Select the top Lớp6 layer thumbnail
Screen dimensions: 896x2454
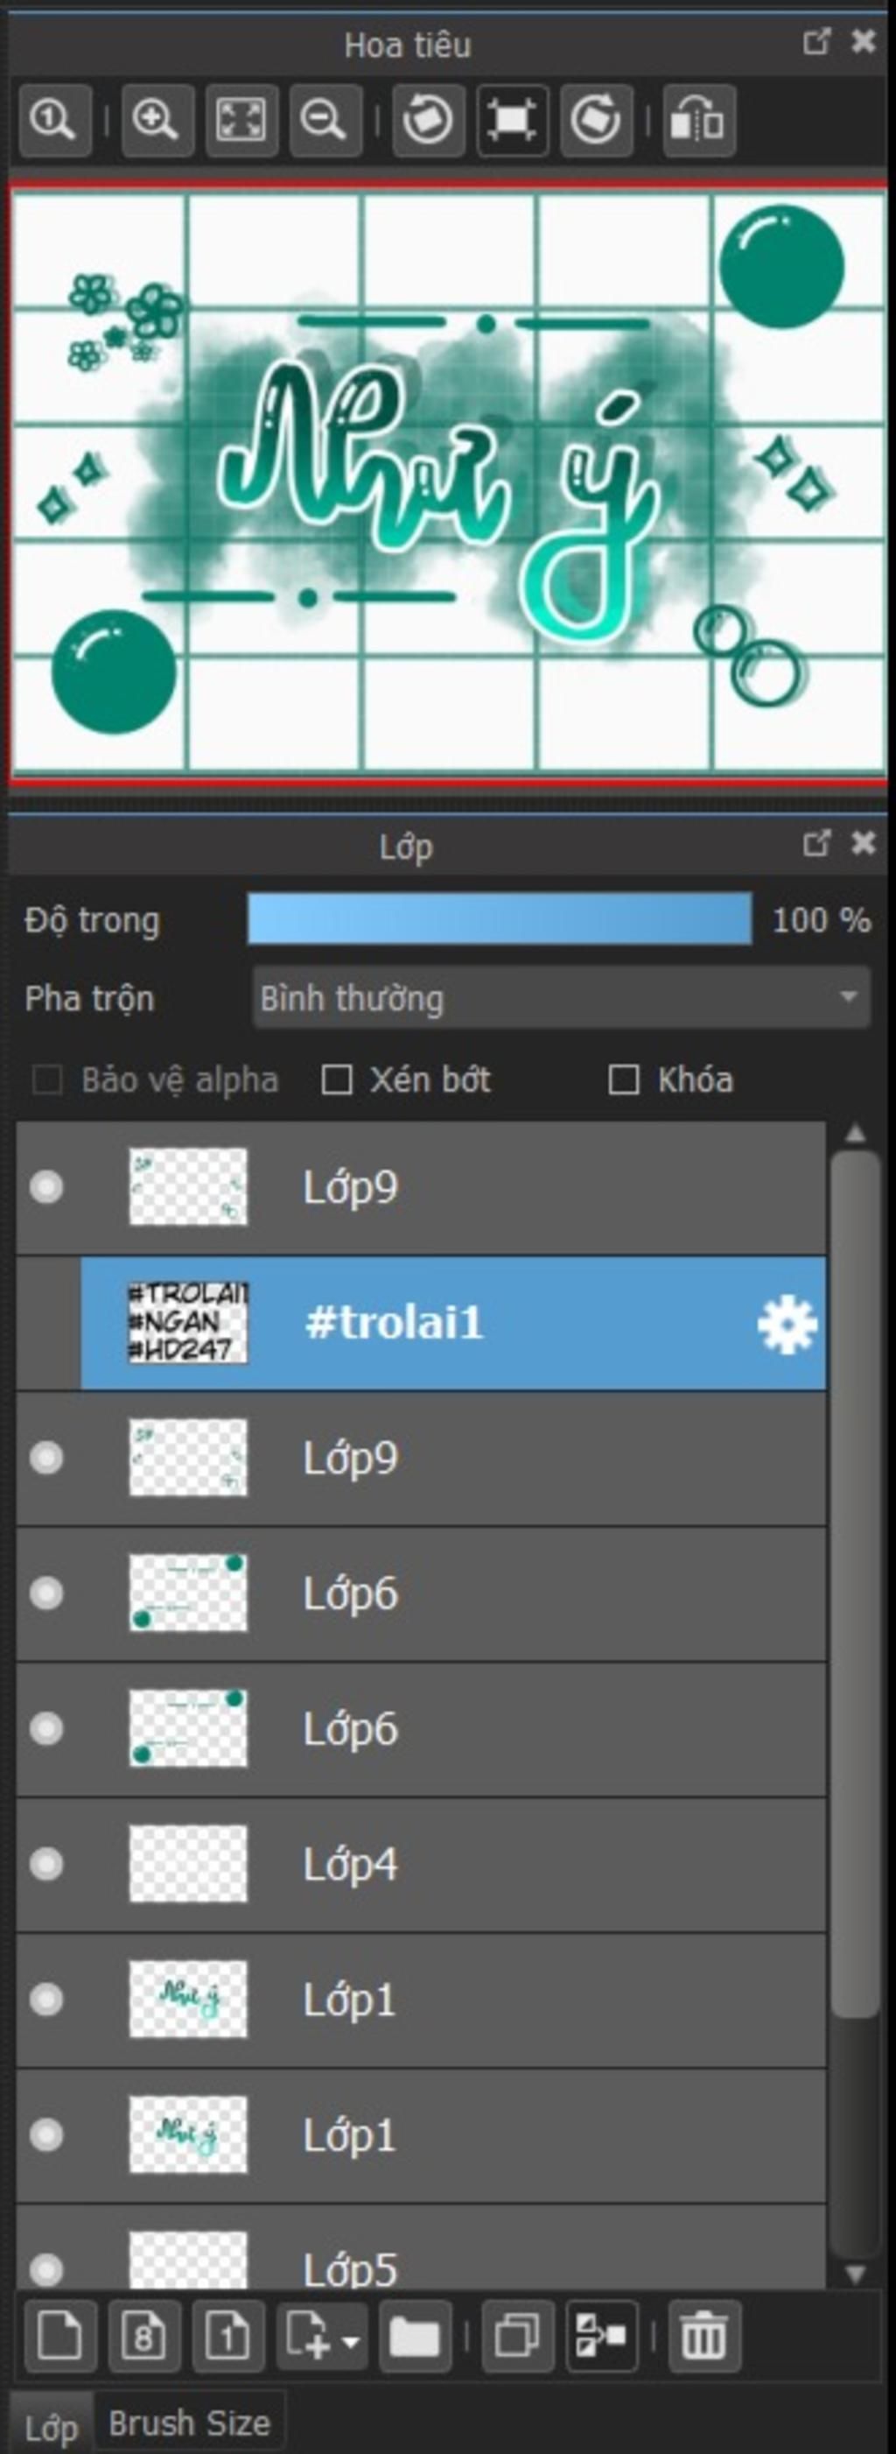[x=188, y=1593]
